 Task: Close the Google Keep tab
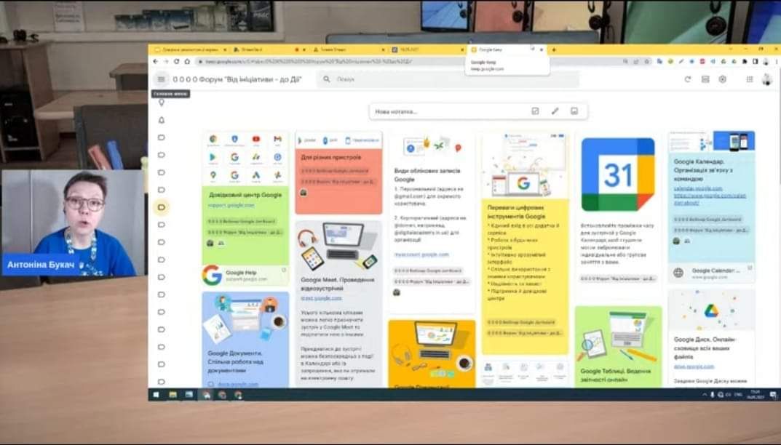coord(542,49)
